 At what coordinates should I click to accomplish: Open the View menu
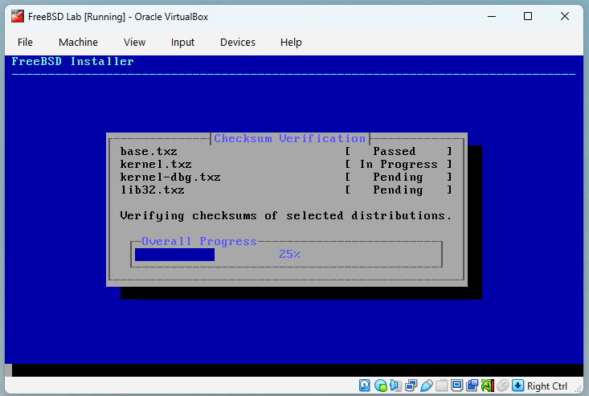coord(134,42)
